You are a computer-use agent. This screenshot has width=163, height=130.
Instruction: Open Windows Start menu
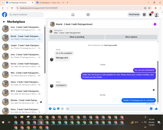click(3, 122)
